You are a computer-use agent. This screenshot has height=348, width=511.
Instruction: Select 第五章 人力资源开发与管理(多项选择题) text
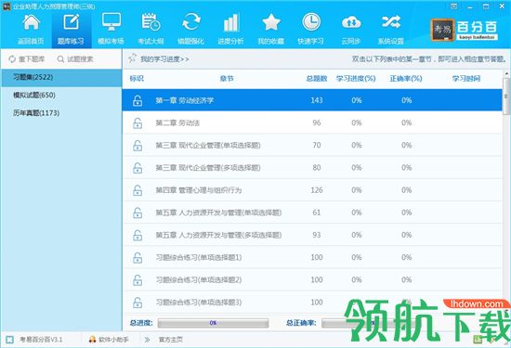218,235
